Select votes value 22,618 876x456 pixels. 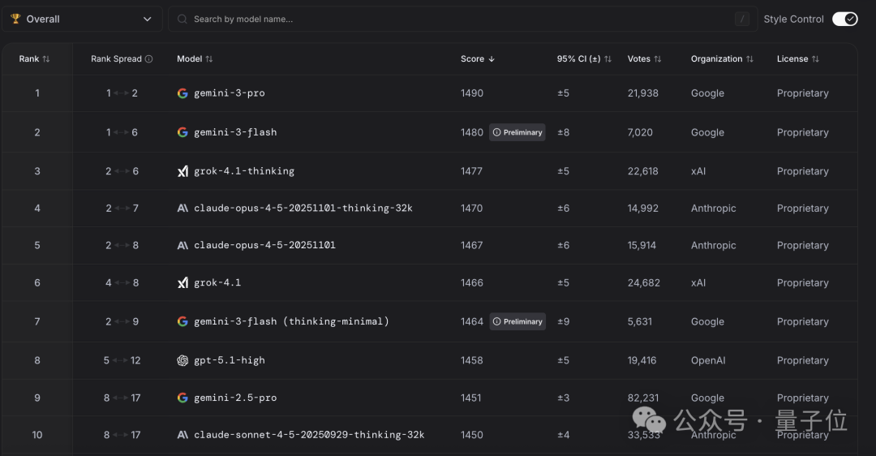pos(643,171)
